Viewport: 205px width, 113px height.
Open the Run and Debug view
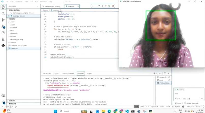click(x=3, y=27)
